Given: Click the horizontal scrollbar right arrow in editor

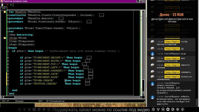Looking at the screenshot, I should (141, 97).
